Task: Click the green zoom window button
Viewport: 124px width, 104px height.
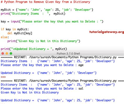Action: tap(11, 53)
